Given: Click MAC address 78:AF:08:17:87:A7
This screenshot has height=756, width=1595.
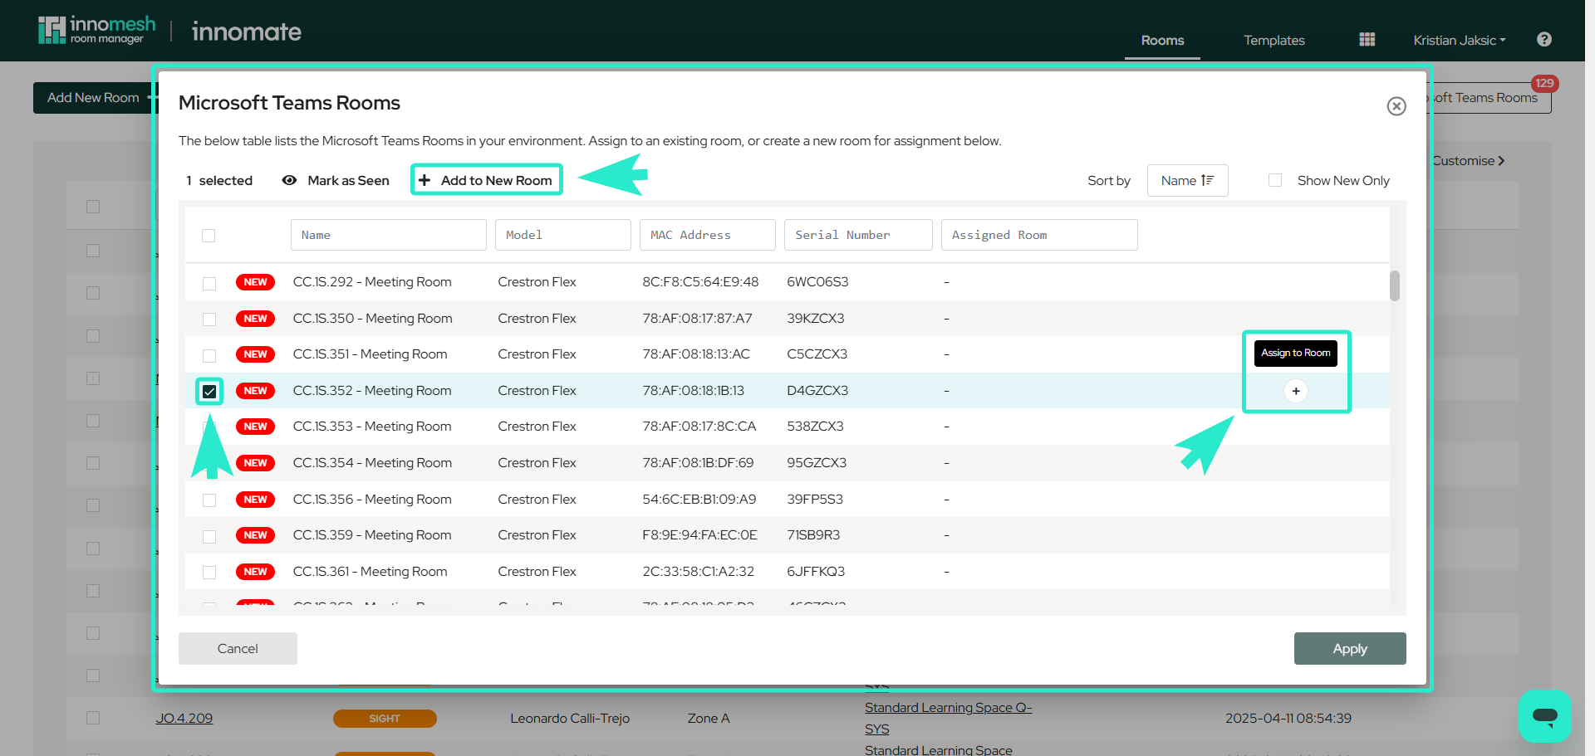Looking at the screenshot, I should (697, 319).
